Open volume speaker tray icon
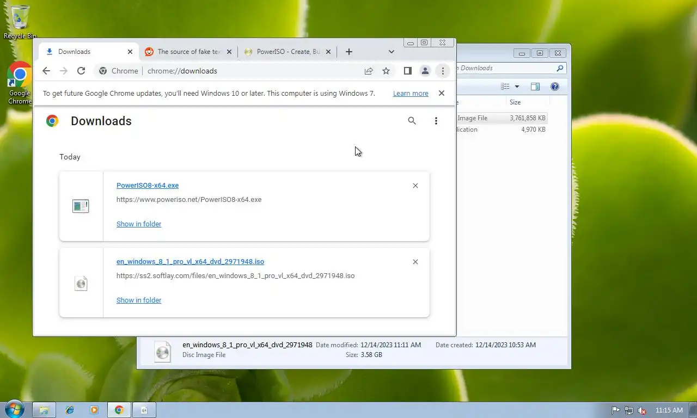697x418 pixels. tap(642, 410)
